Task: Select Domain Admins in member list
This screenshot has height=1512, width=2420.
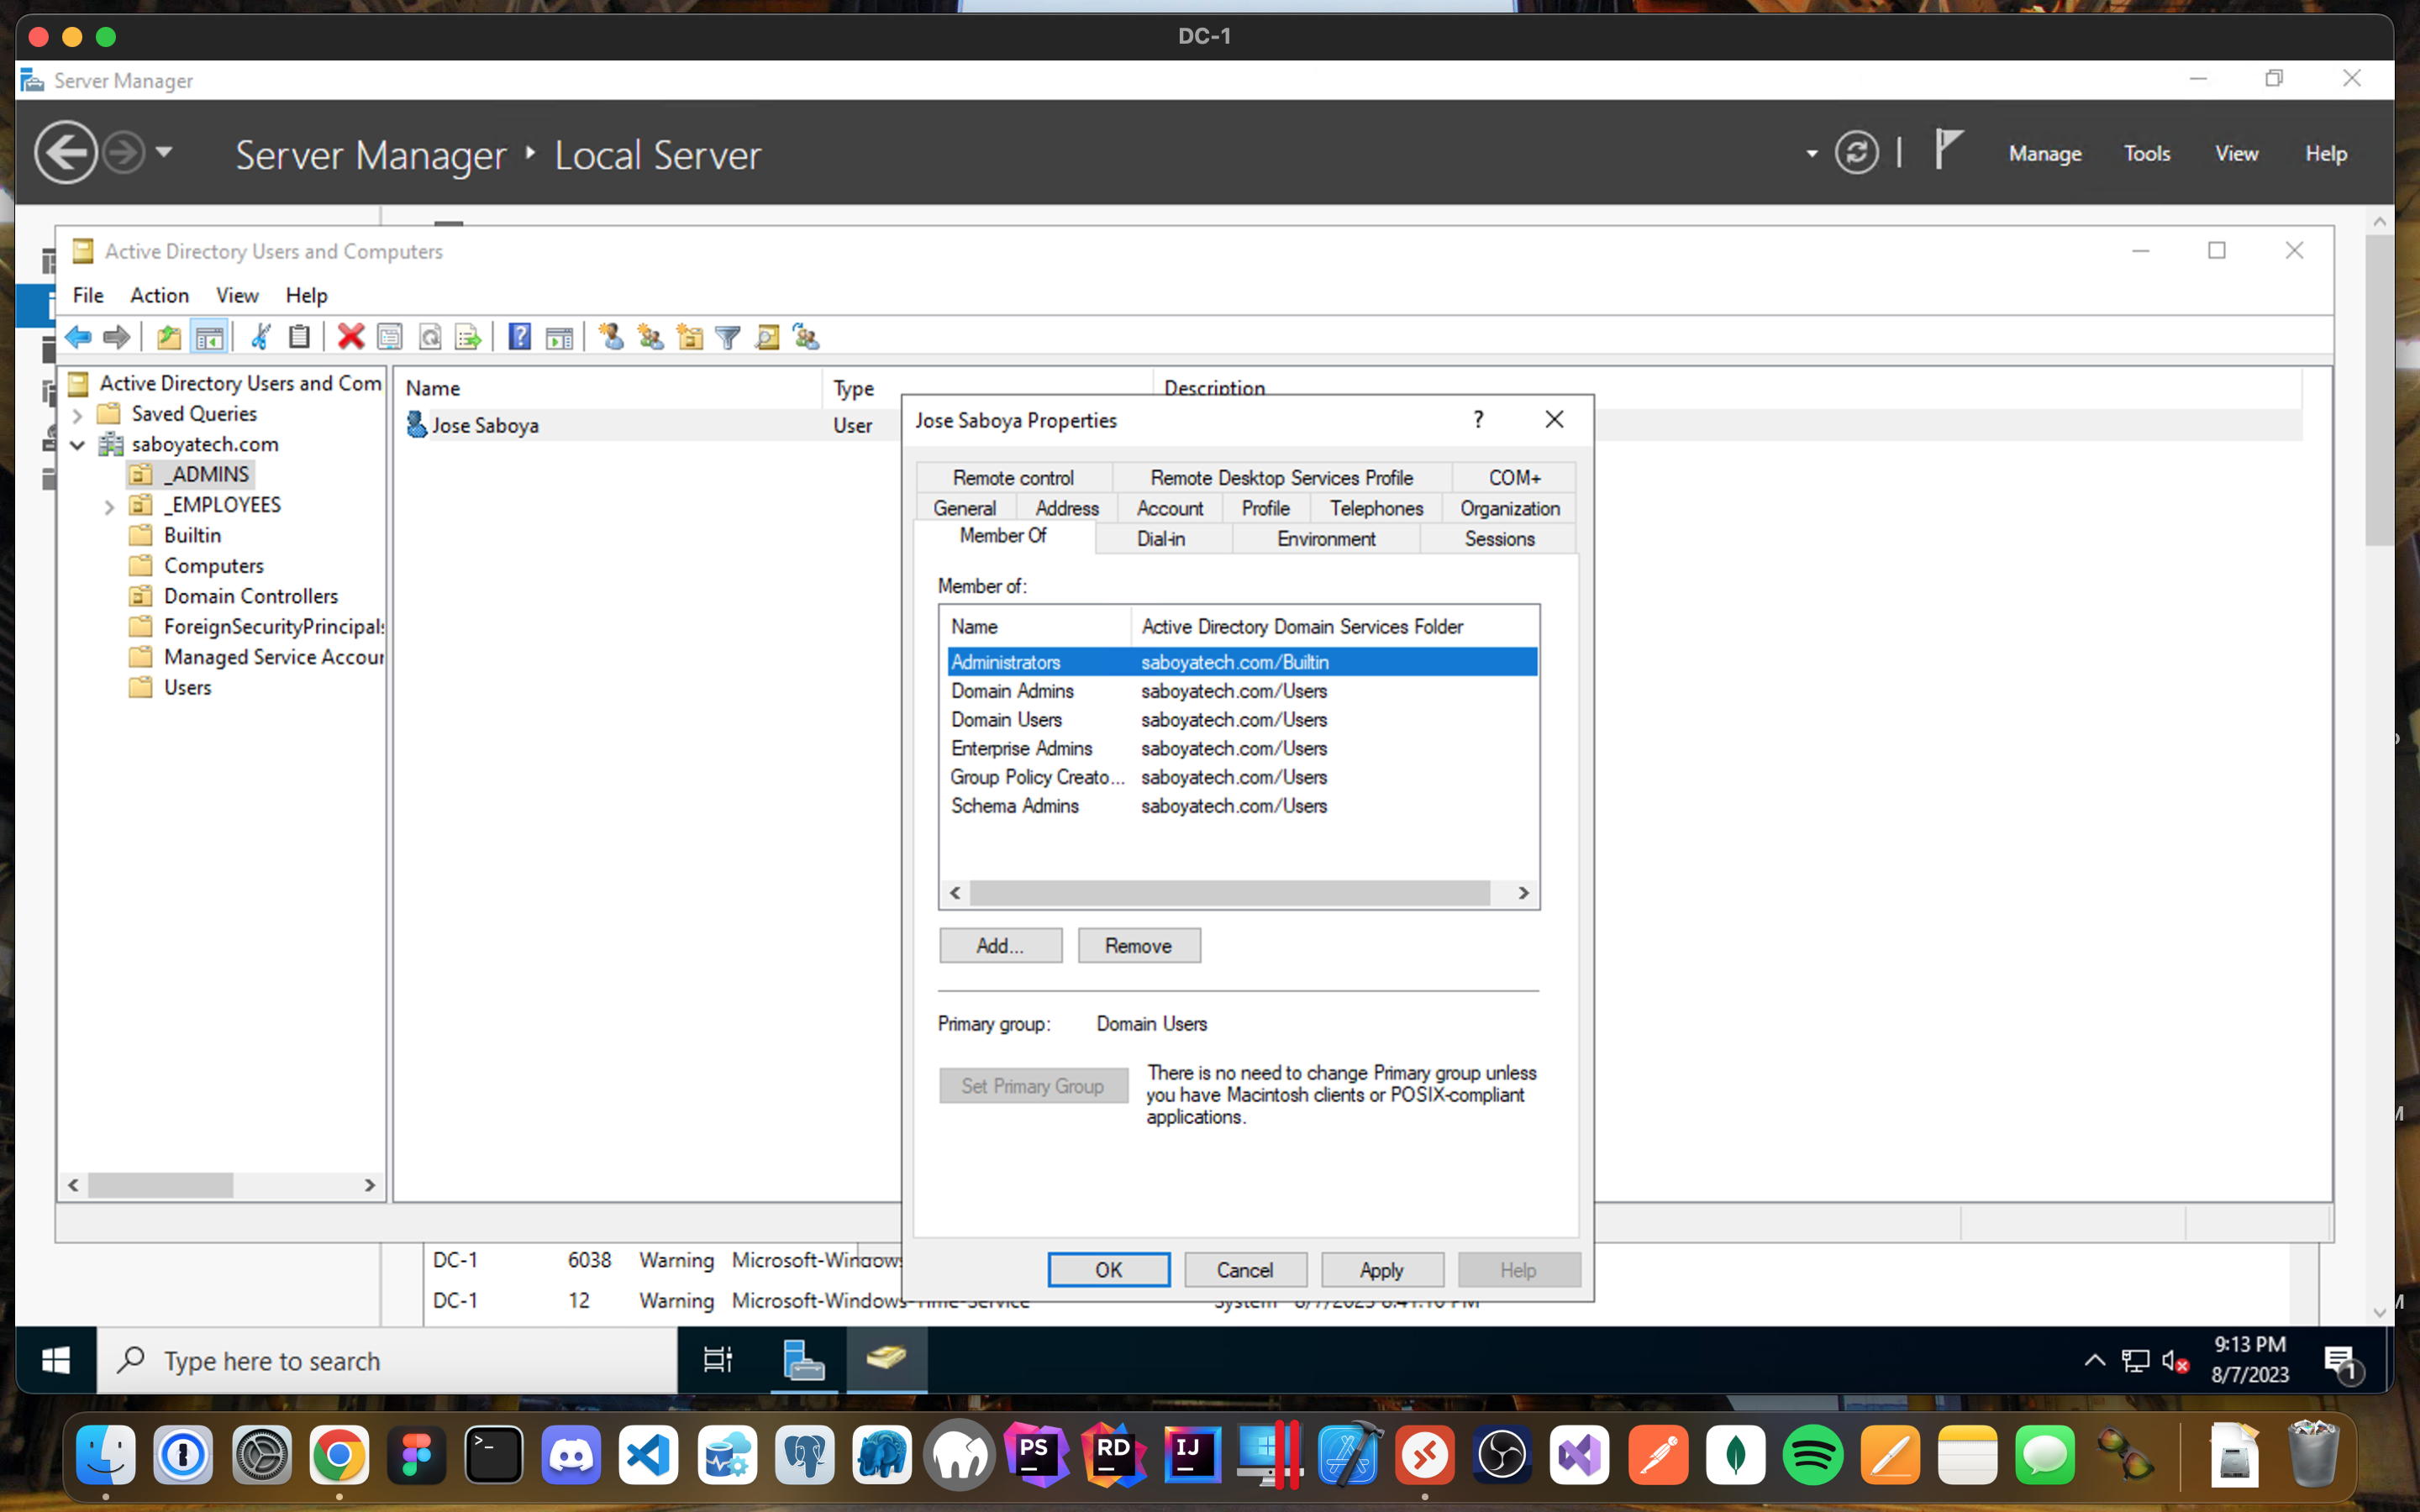Action: click(1012, 691)
